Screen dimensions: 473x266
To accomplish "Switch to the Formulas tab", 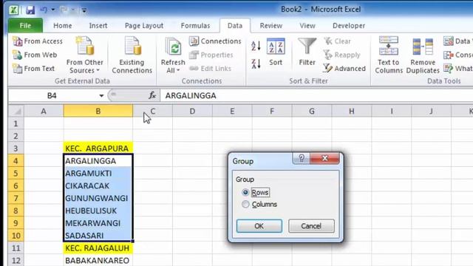I will [195, 26].
